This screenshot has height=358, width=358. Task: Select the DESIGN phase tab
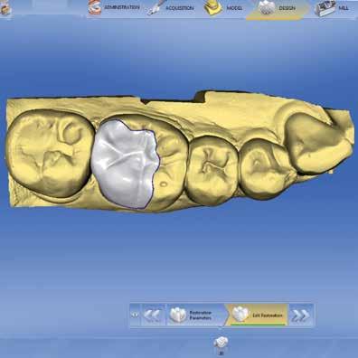[278, 9]
